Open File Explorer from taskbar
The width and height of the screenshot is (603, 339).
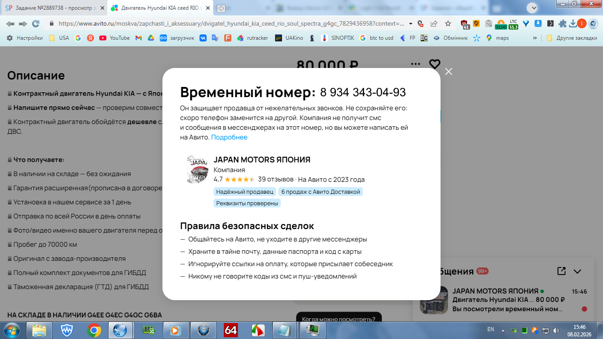(39, 330)
